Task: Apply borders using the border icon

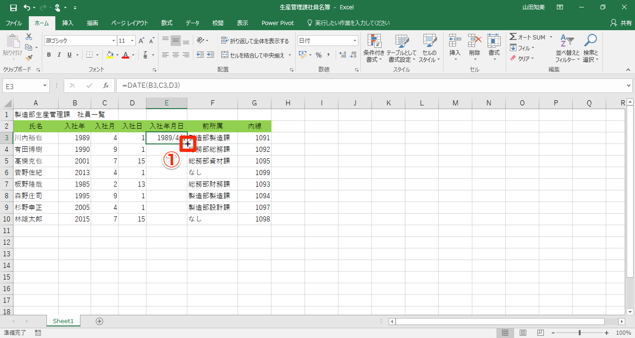Action: (89, 55)
